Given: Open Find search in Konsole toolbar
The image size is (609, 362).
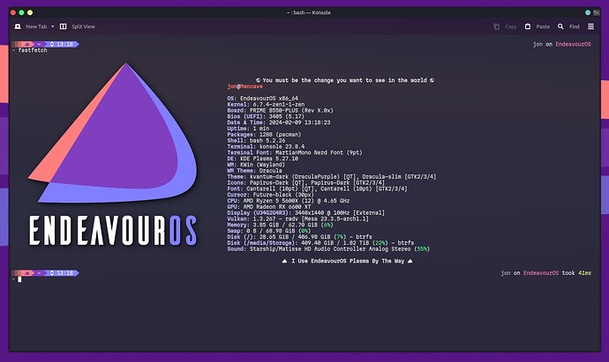Looking at the screenshot, I should point(568,26).
